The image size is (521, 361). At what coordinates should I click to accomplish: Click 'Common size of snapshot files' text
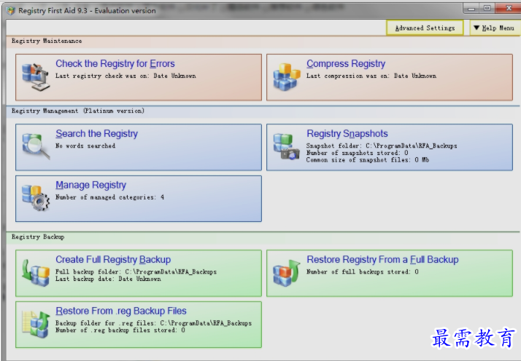pyautogui.click(x=368, y=160)
